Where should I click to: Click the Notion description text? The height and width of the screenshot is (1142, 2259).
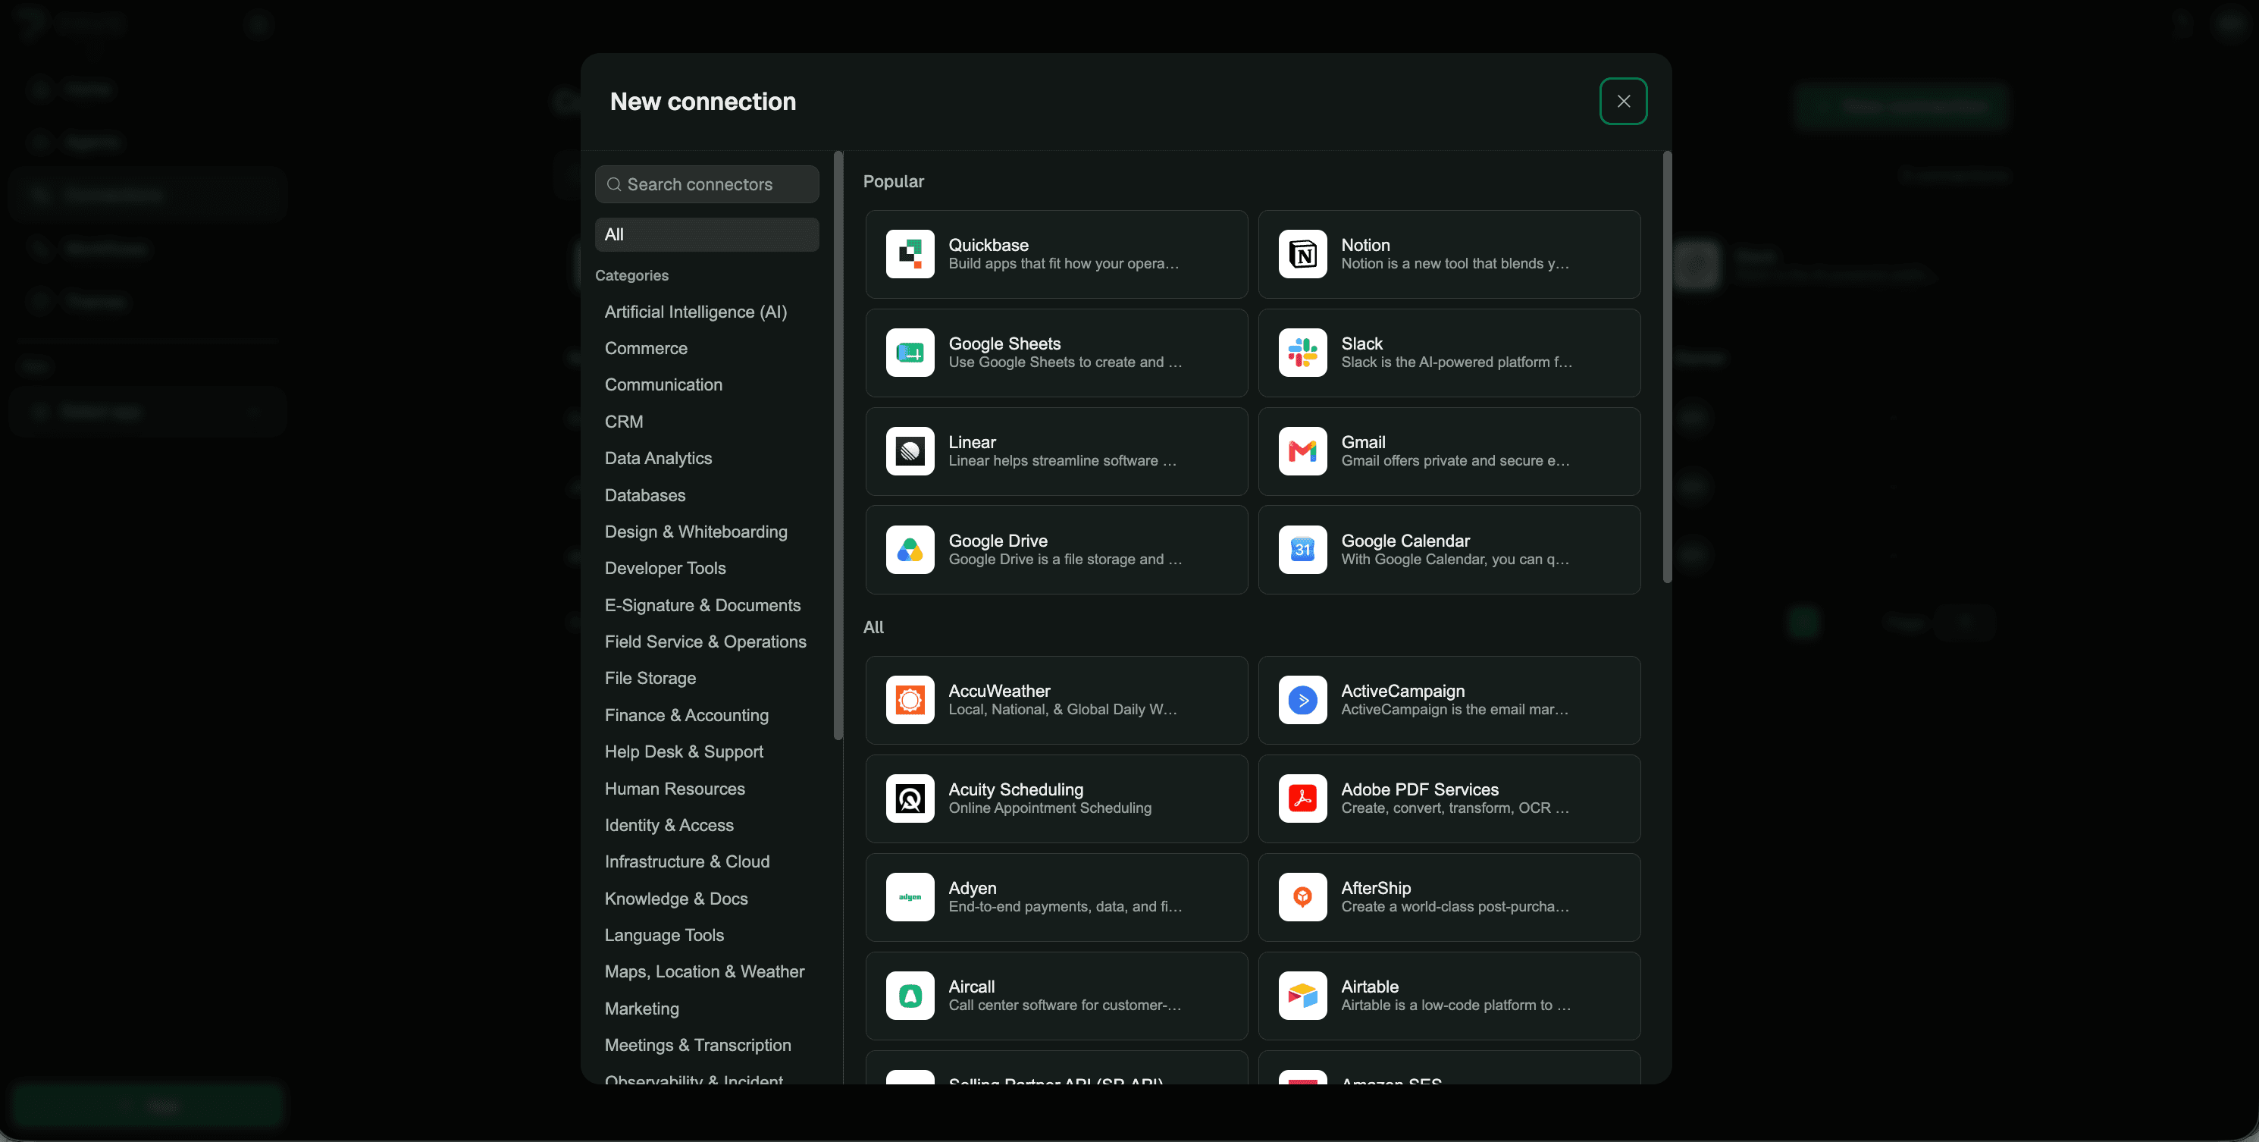pyautogui.click(x=1455, y=264)
